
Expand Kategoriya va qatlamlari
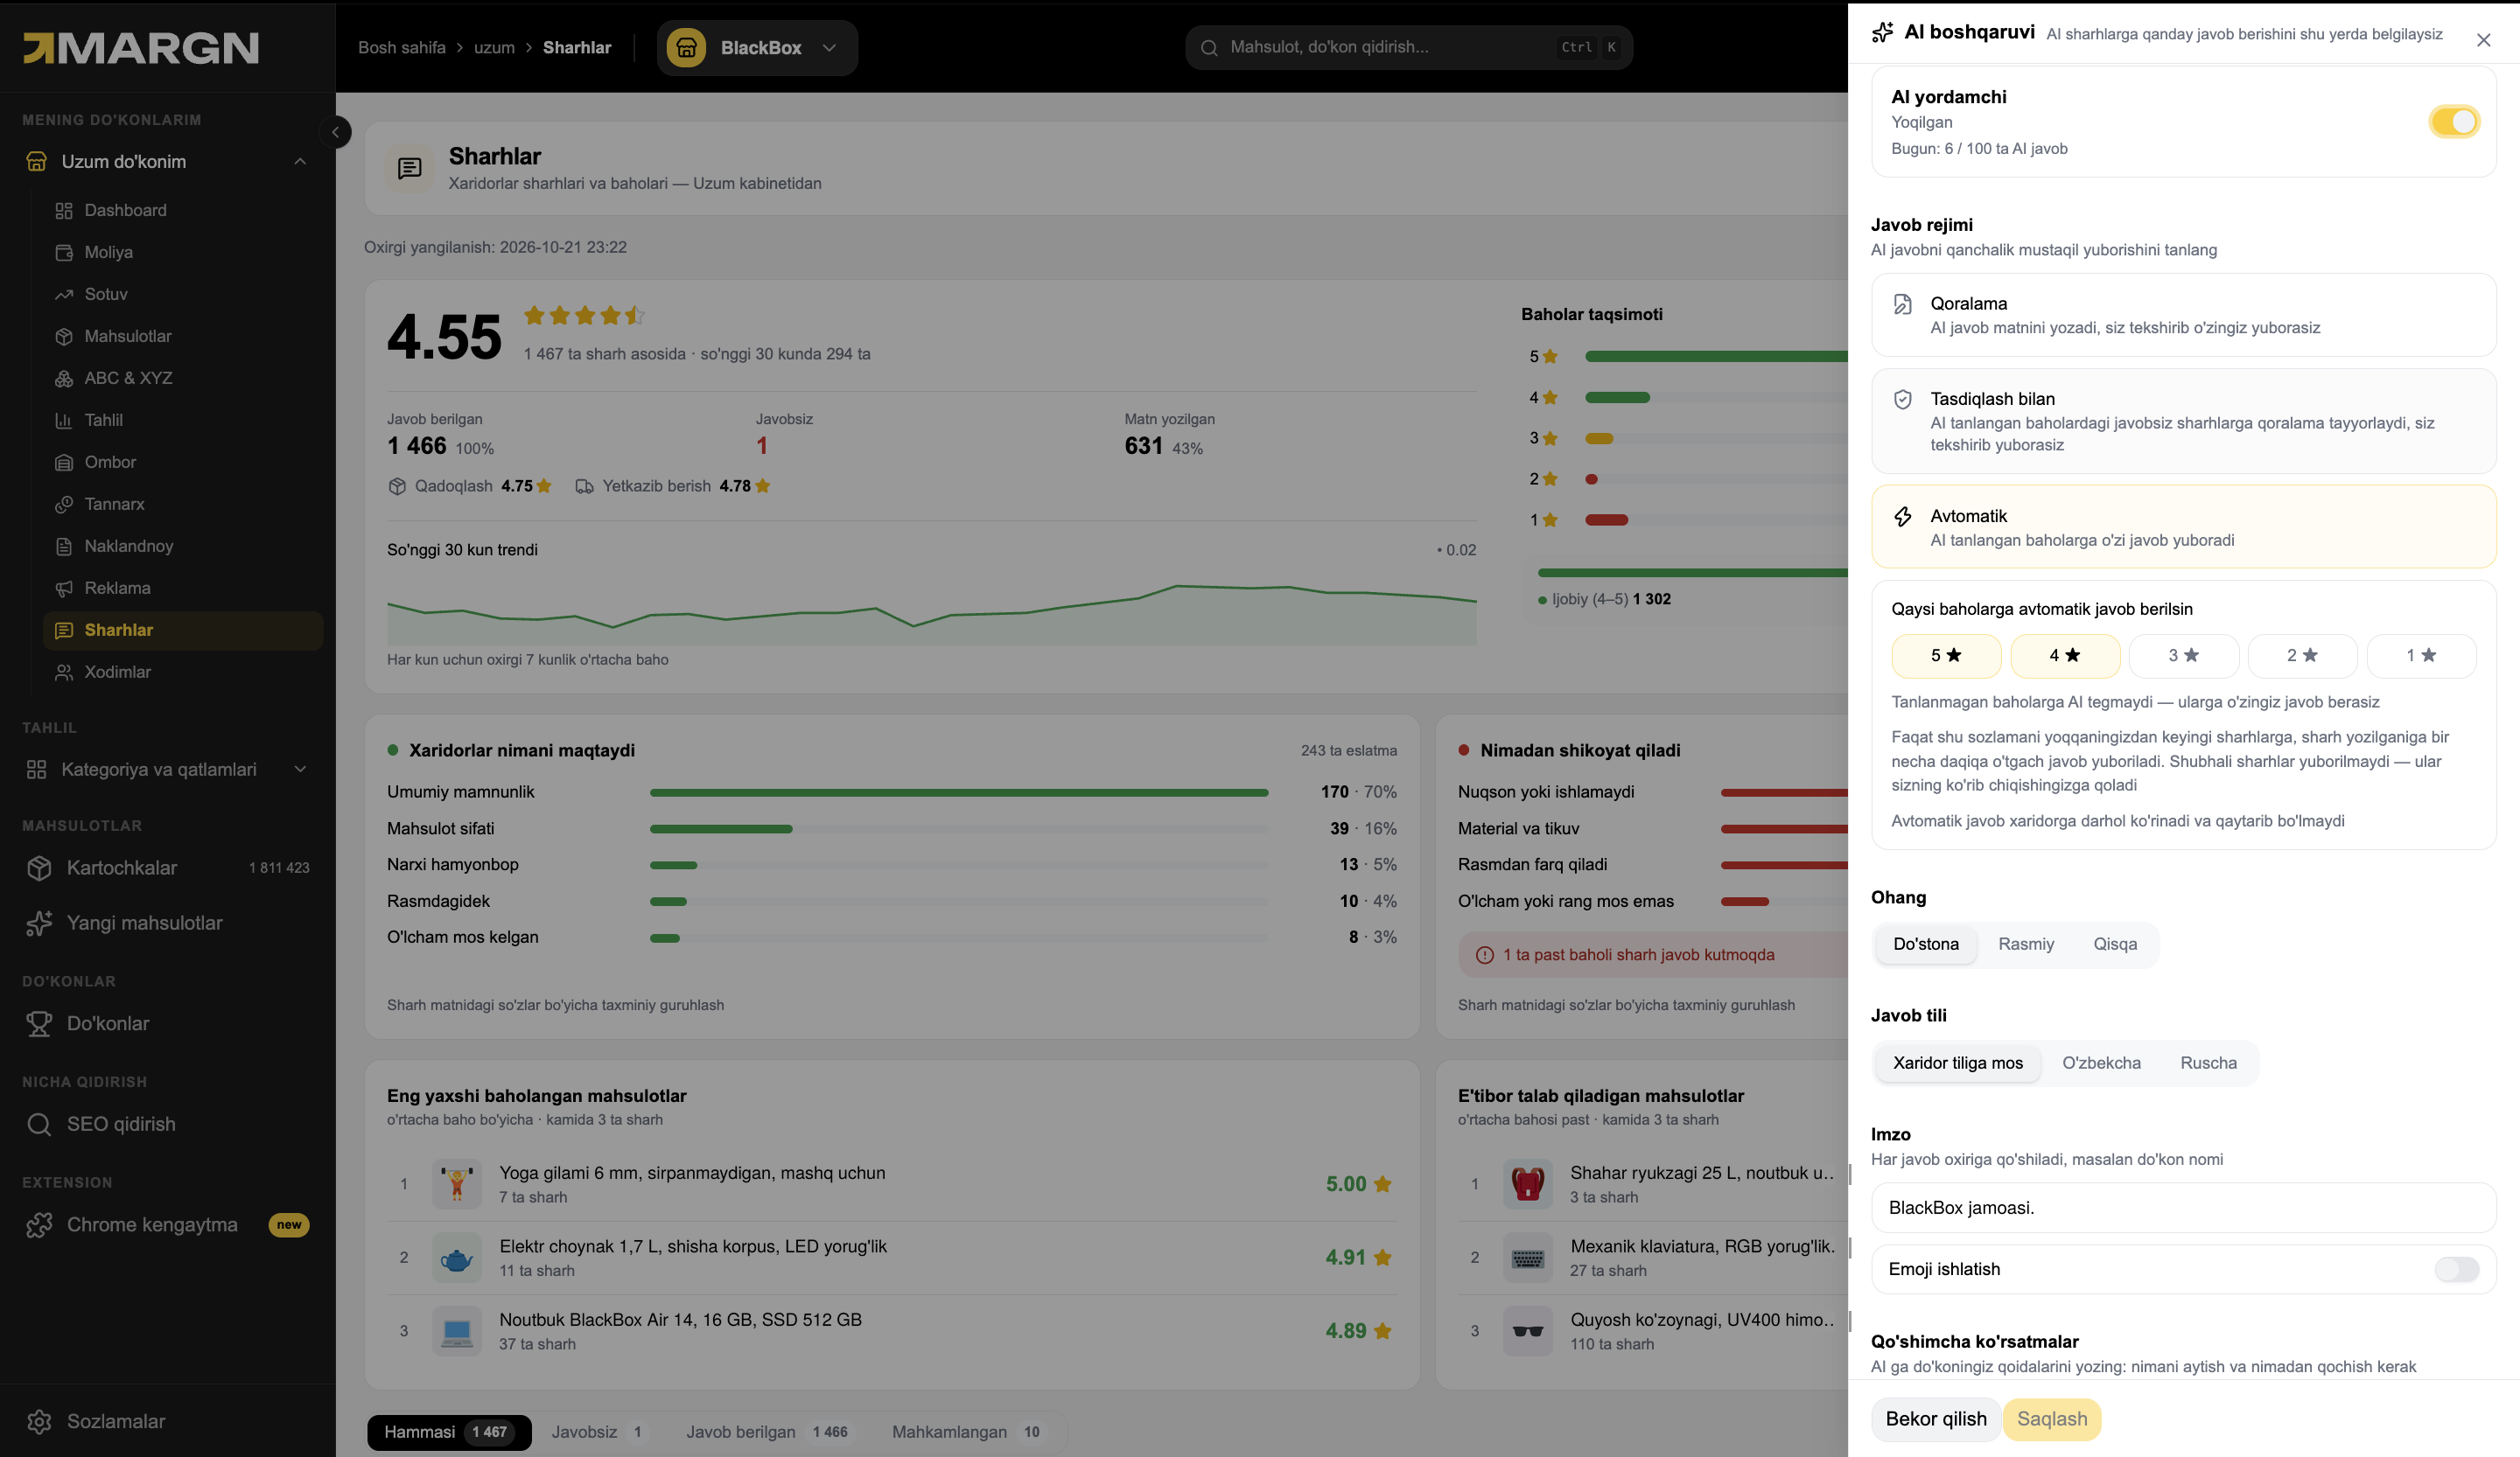(x=166, y=770)
